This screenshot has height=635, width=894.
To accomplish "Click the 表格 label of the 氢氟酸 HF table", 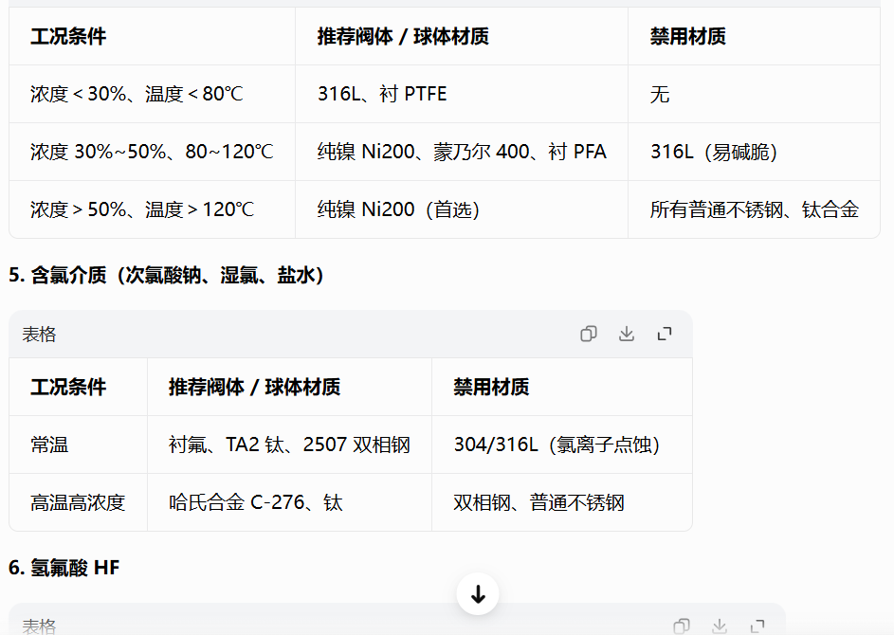I will click(39, 626).
